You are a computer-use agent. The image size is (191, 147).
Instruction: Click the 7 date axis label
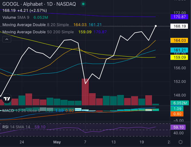click(x=85, y=142)
